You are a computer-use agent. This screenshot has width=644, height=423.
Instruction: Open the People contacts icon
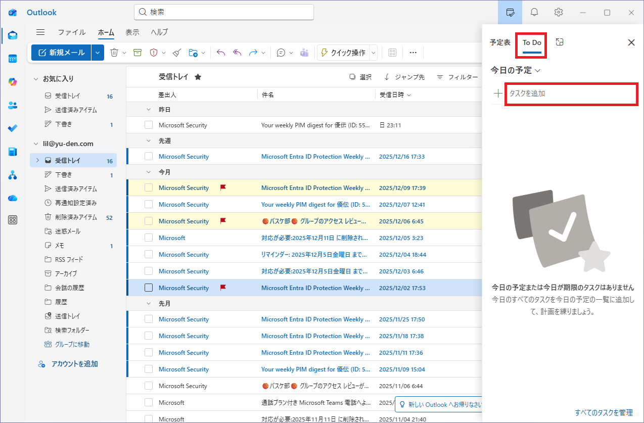click(x=13, y=105)
